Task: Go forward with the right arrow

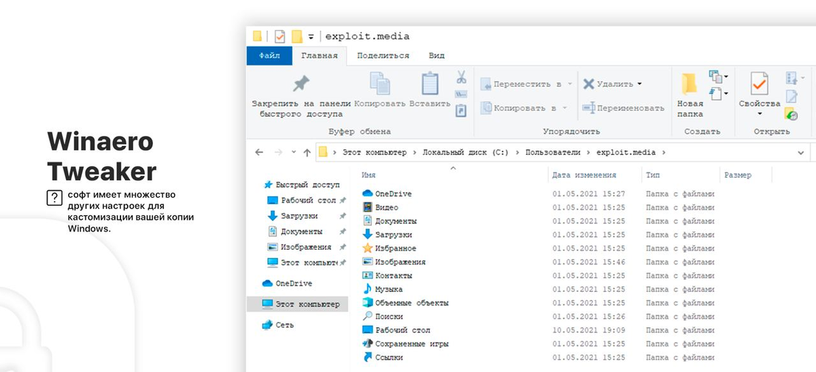Action: (x=277, y=152)
